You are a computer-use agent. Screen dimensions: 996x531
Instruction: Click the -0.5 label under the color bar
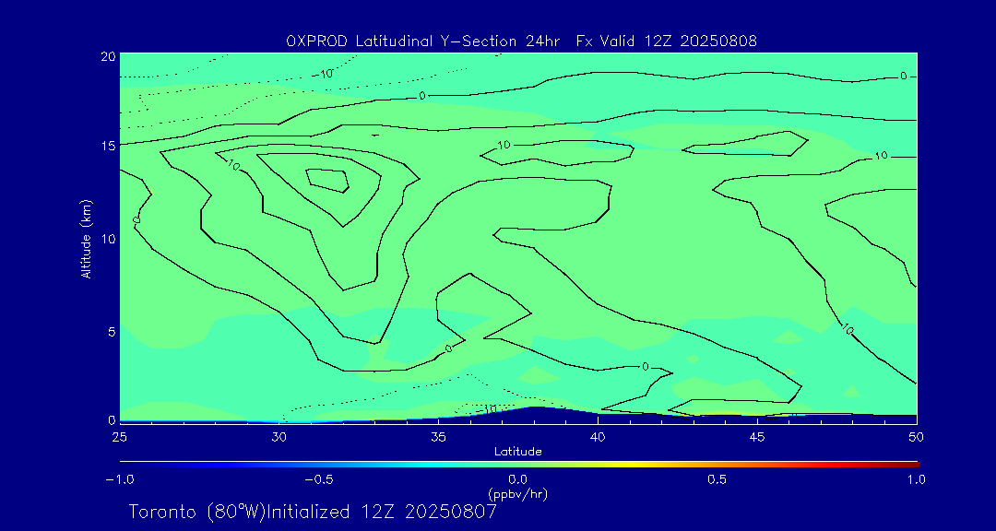click(316, 479)
